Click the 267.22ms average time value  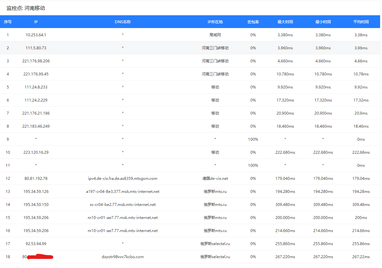coord(361,257)
